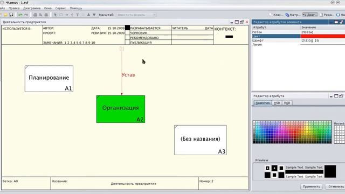Image resolution: width=345 pixels, height=194 pixels.
Task: Select the Swatches color tab
Action: point(263,103)
